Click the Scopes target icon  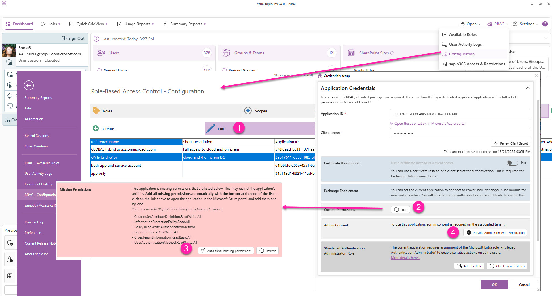[248, 111]
